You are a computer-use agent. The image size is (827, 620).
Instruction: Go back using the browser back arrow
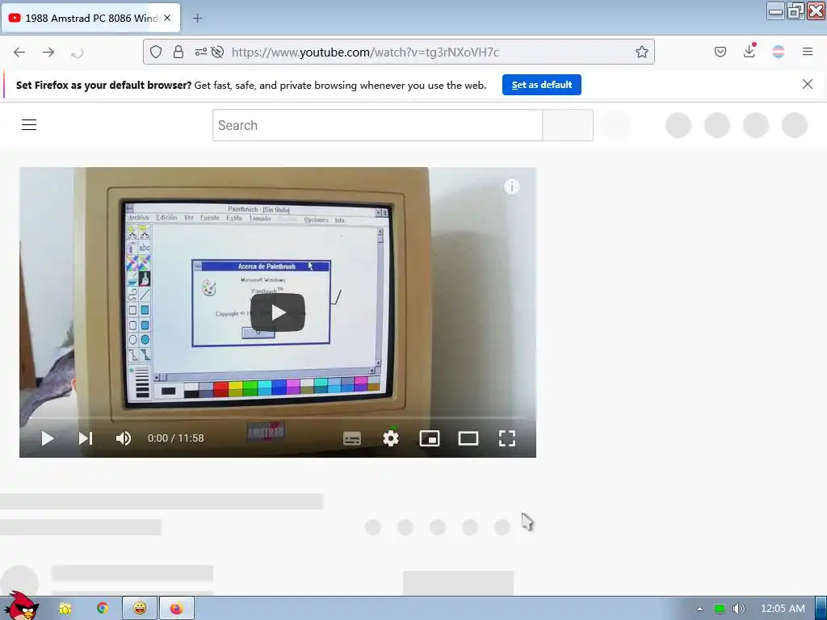coord(19,52)
